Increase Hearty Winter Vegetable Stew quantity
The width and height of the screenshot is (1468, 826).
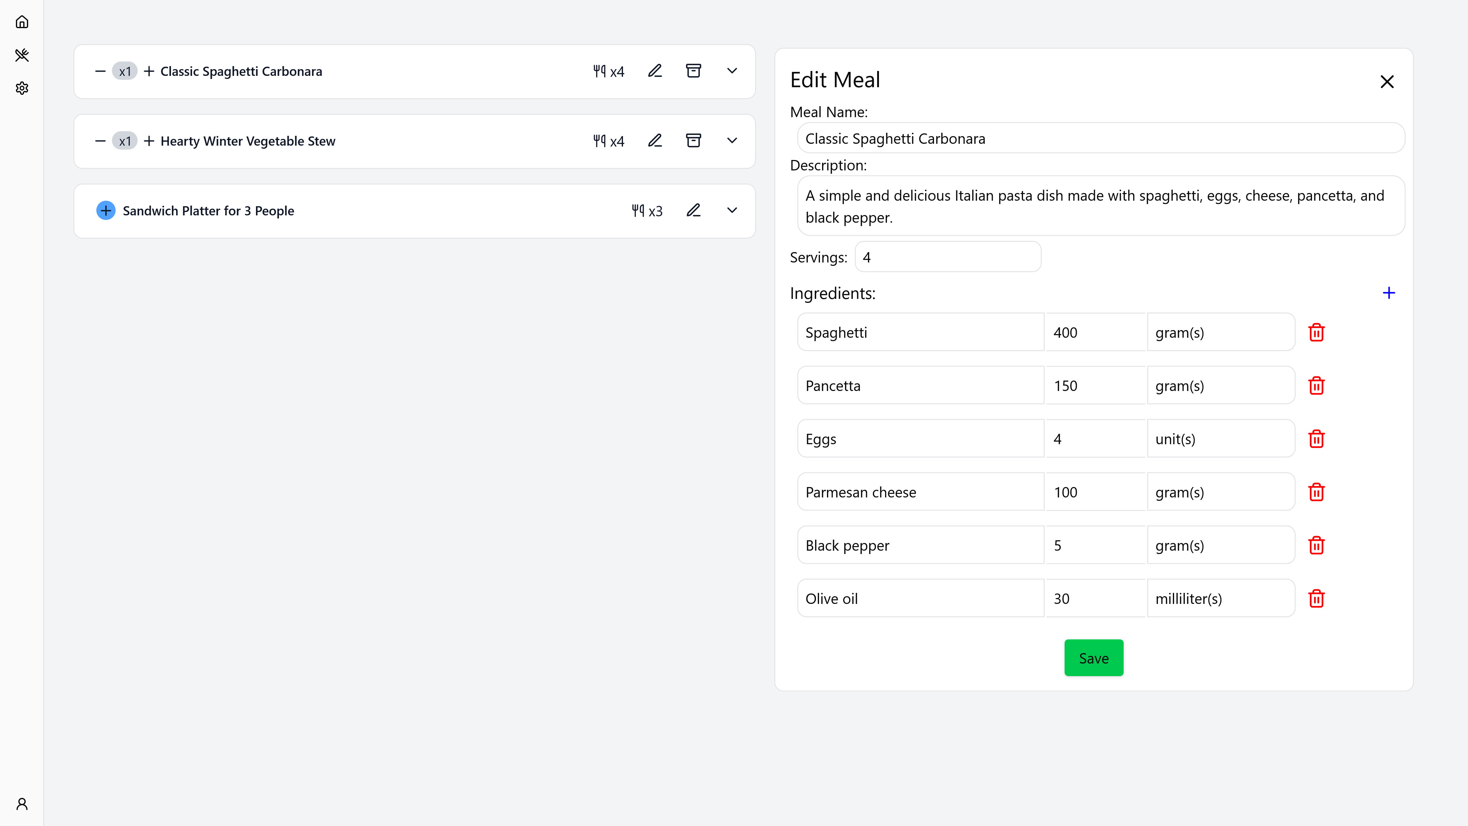click(149, 141)
